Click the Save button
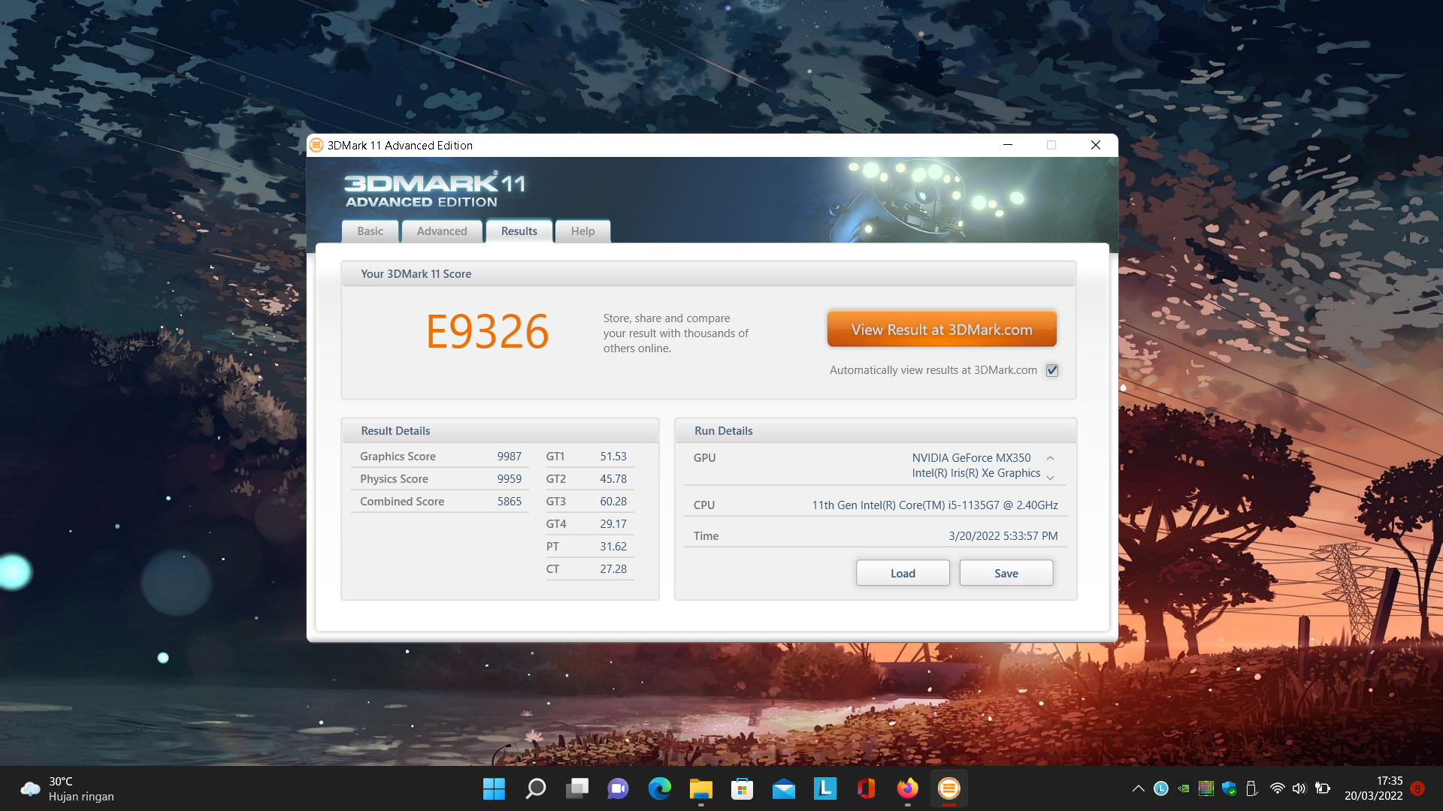Screen dimensions: 1443x811 1006,573
